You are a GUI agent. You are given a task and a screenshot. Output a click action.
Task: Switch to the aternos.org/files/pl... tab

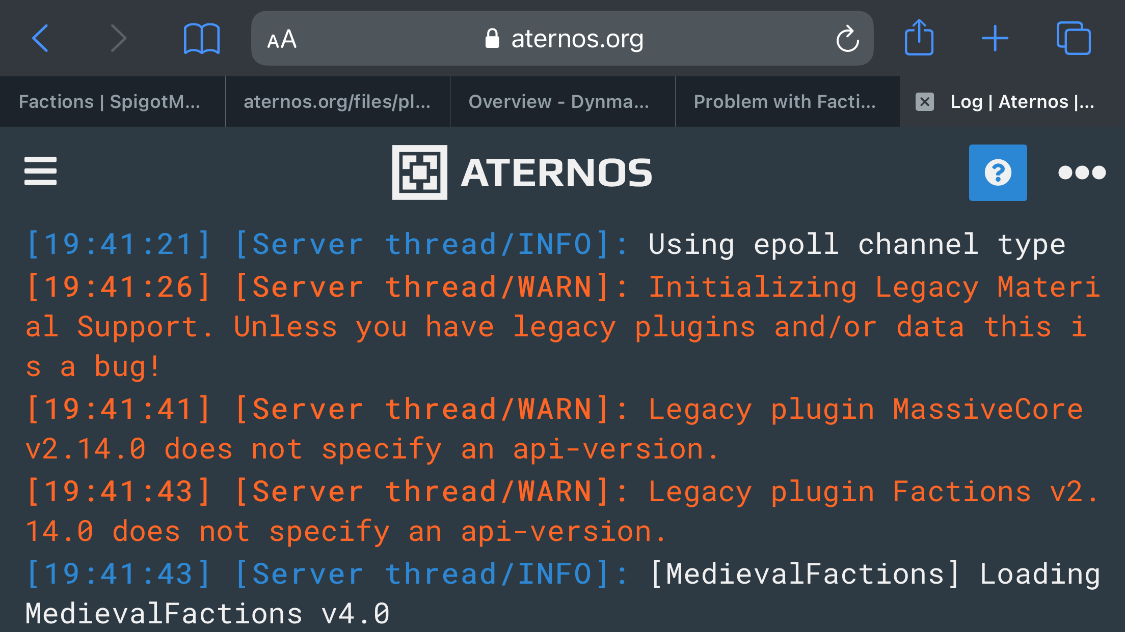(337, 102)
